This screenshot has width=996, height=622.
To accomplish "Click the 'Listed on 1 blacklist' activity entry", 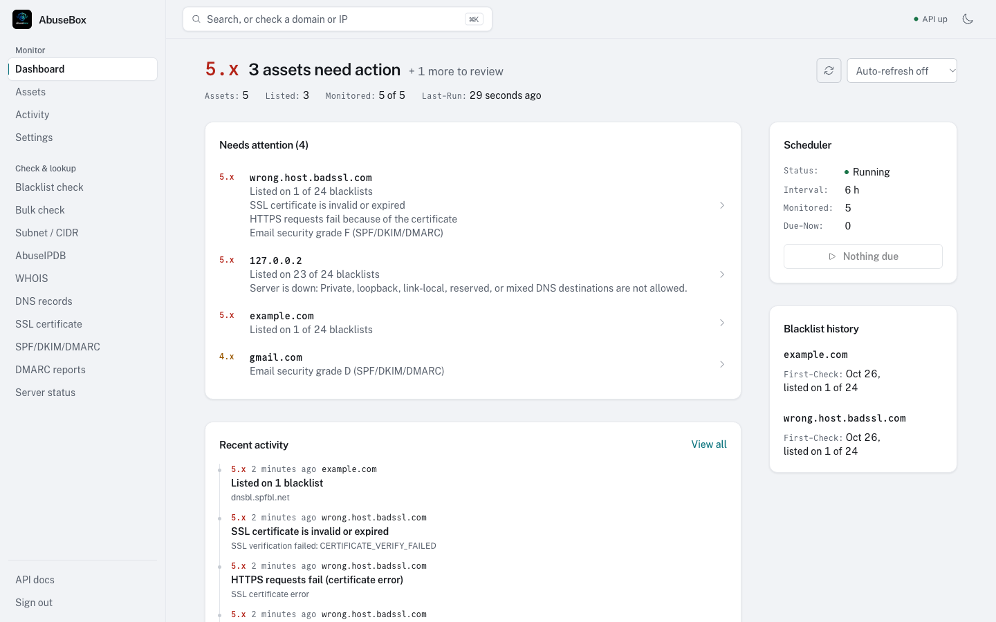I will click(277, 483).
